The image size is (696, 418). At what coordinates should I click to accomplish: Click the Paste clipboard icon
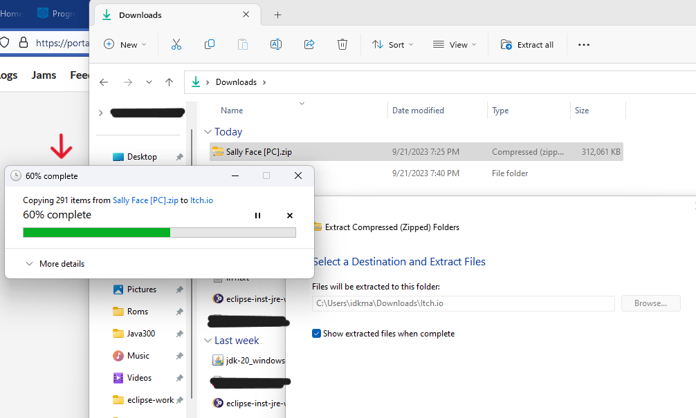[243, 44]
